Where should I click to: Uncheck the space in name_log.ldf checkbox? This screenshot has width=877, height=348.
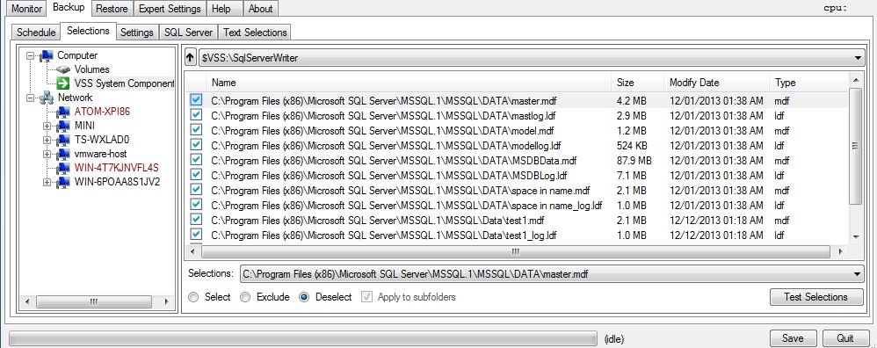pyautogui.click(x=196, y=205)
